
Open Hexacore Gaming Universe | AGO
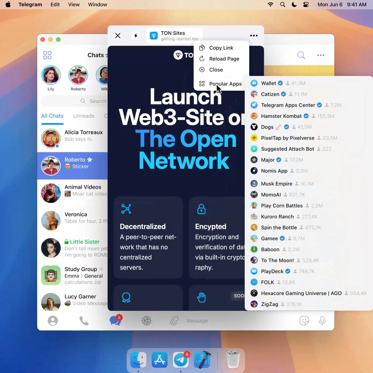click(x=308, y=293)
